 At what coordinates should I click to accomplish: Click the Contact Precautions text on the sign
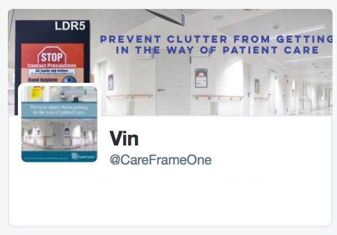click(x=52, y=65)
